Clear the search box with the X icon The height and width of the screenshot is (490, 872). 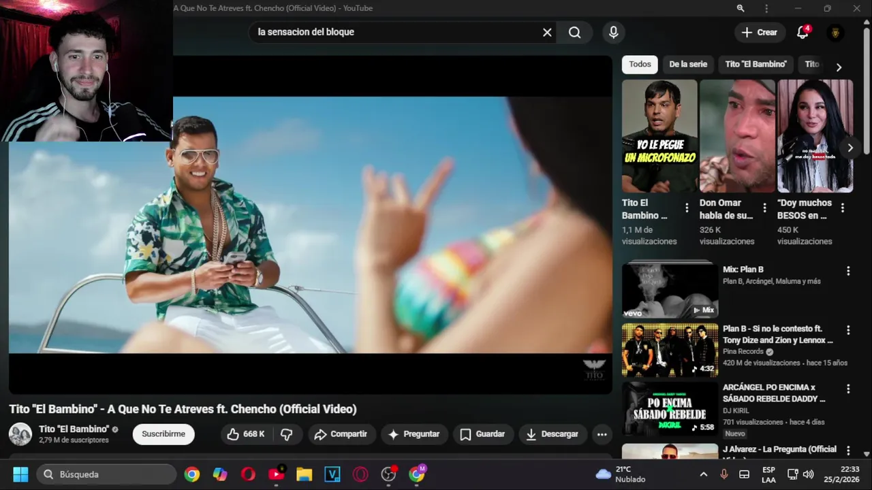tap(547, 32)
